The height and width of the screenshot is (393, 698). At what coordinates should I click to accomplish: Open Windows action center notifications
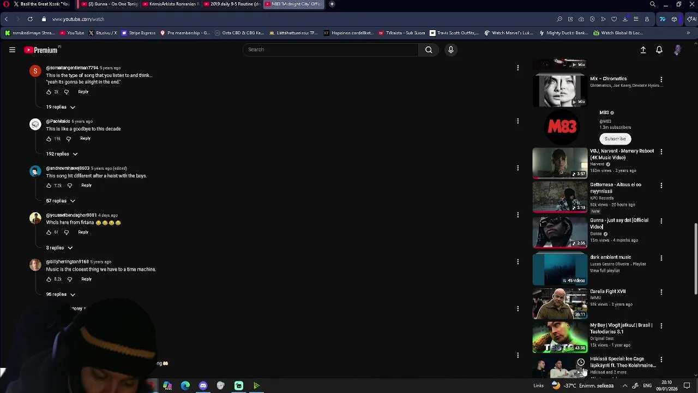[x=687, y=386]
